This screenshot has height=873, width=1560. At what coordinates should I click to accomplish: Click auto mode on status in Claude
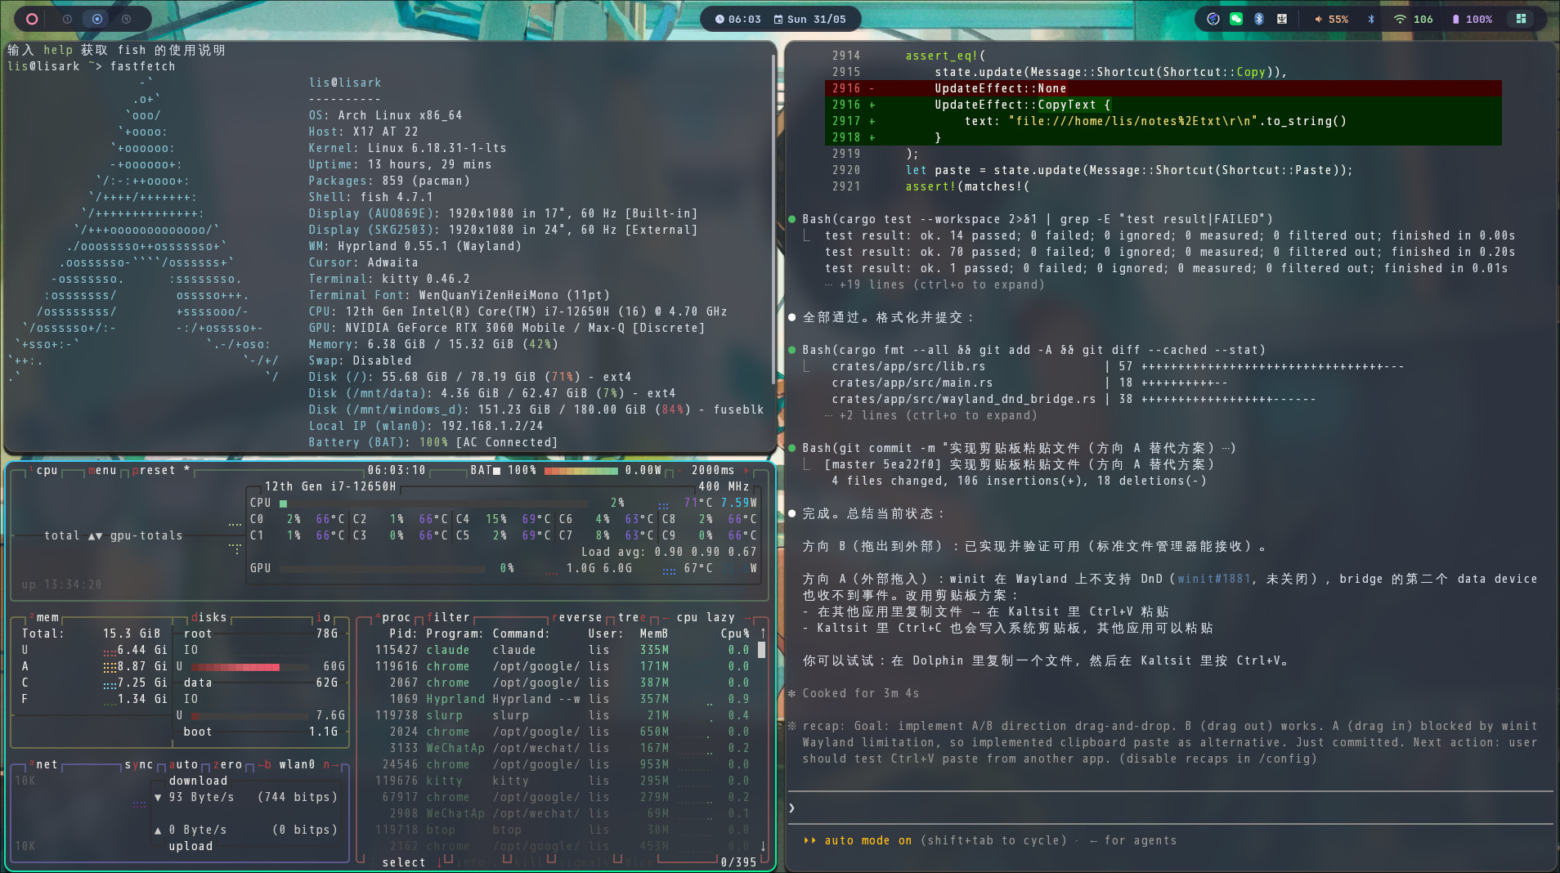867,840
